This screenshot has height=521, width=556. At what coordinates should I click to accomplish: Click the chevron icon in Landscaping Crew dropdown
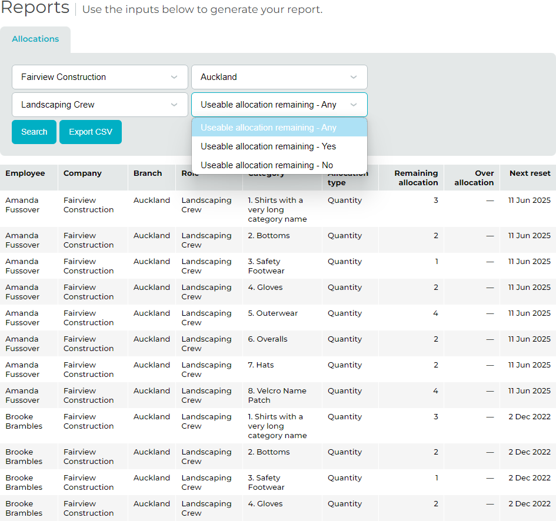click(x=174, y=105)
